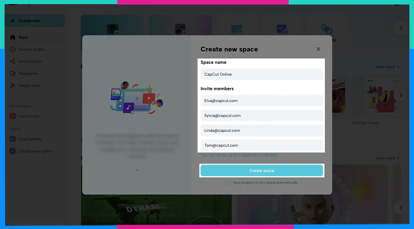Close the Create new space dialog
The image size is (414, 229).
318,49
